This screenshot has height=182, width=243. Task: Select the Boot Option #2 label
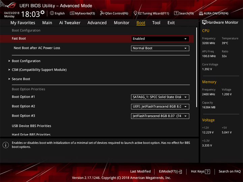(23, 106)
